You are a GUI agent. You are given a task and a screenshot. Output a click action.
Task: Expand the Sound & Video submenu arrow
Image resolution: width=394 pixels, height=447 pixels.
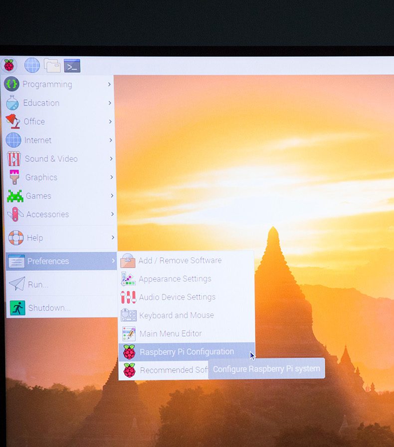[x=111, y=158]
